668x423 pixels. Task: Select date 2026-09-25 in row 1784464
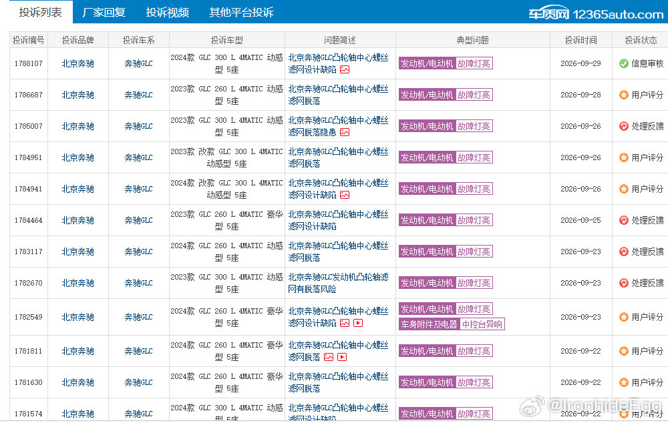pos(580,220)
